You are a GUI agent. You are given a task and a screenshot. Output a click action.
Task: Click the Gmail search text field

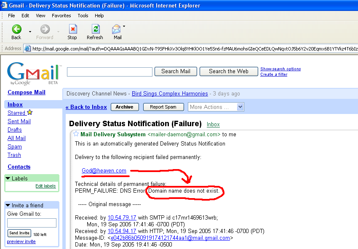pos(110,72)
